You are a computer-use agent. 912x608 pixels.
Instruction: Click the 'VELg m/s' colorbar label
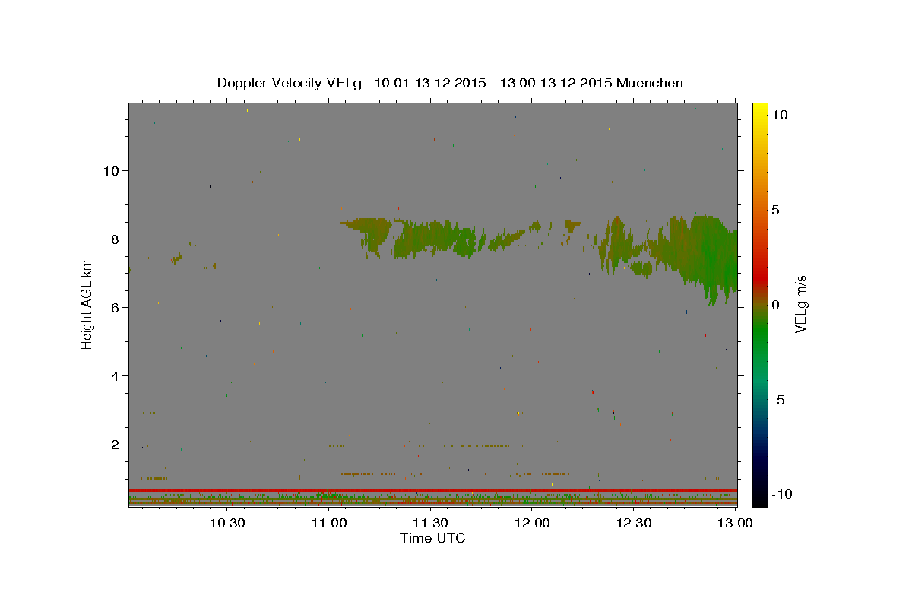pos(800,305)
